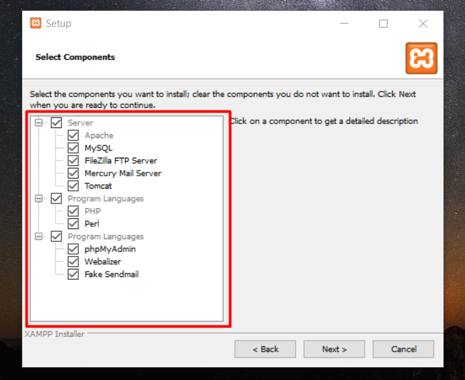
Task: Click the XAMPP icon in the title bar
Action: (36, 23)
